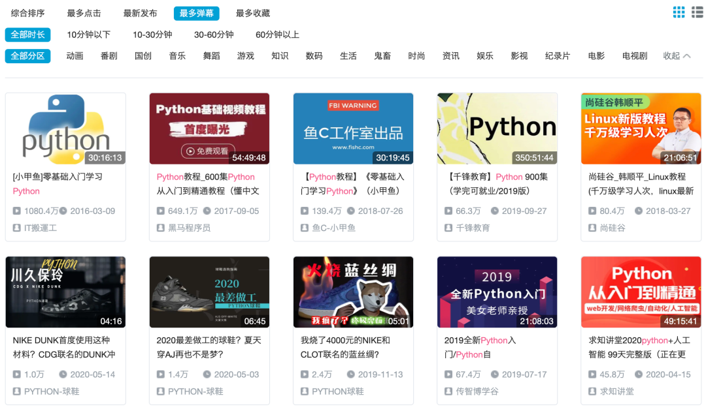Sort by 最多收藏
This screenshot has width=706, height=413.
(252, 13)
